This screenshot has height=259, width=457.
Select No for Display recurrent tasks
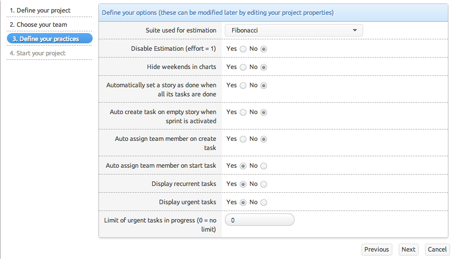[264, 184]
